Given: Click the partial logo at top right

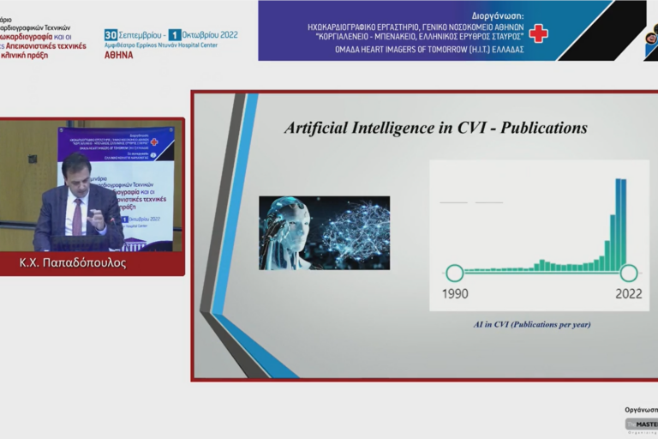Looking at the screenshot, I should click(650, 41).
